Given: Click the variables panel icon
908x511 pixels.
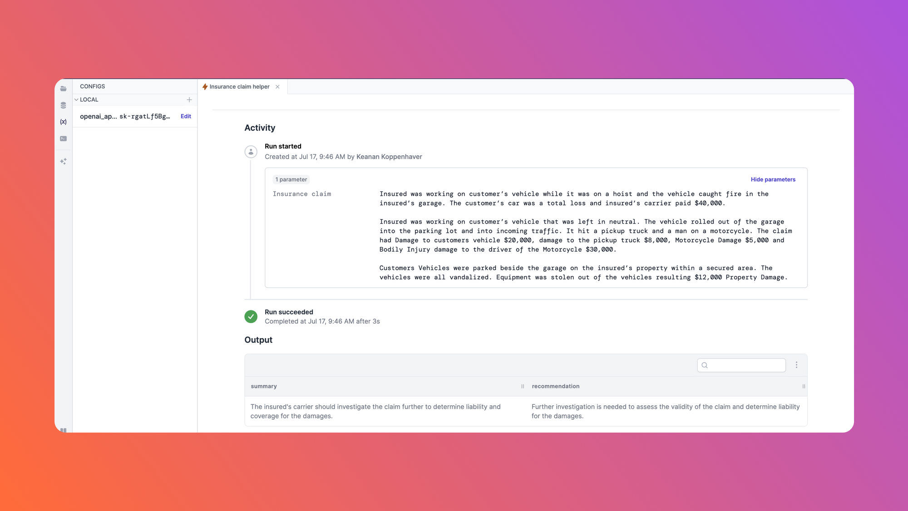Looking at the screenshot, I should [x=63, y=122].
